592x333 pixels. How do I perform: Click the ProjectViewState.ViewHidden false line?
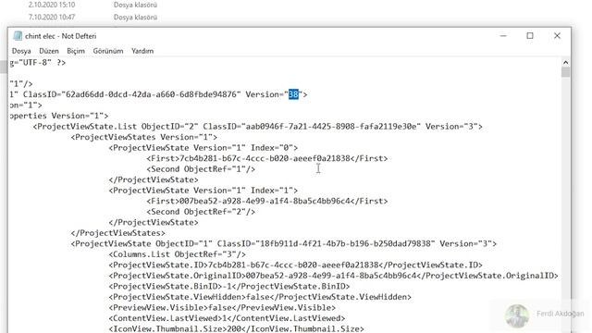[260, 297]
